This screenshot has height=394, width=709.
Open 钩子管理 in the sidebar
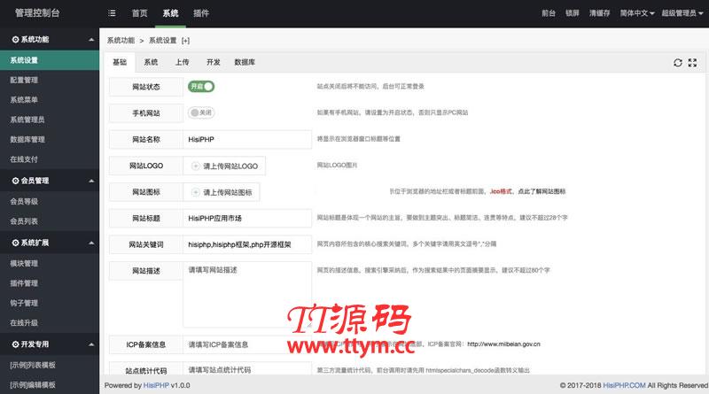[x=50, y=303]
